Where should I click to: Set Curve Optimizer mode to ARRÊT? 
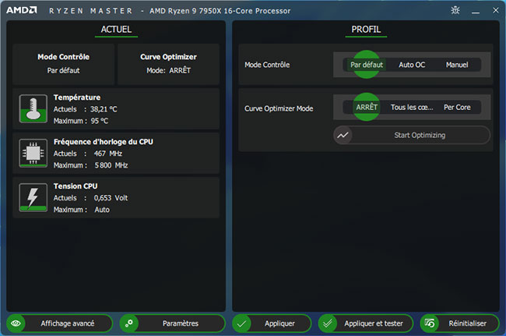pyautogui.click(x=367, y=108)
